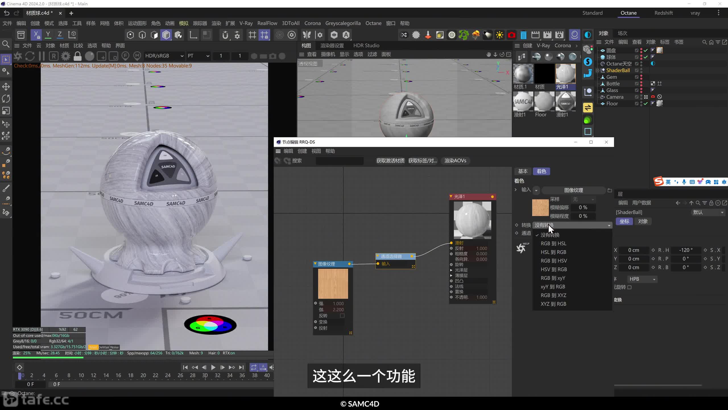The height and width of the screenshot is (410, 728).
Task: Click the green sphere icon in side strip
Action: pyautogui.click(x=588, y=120)
